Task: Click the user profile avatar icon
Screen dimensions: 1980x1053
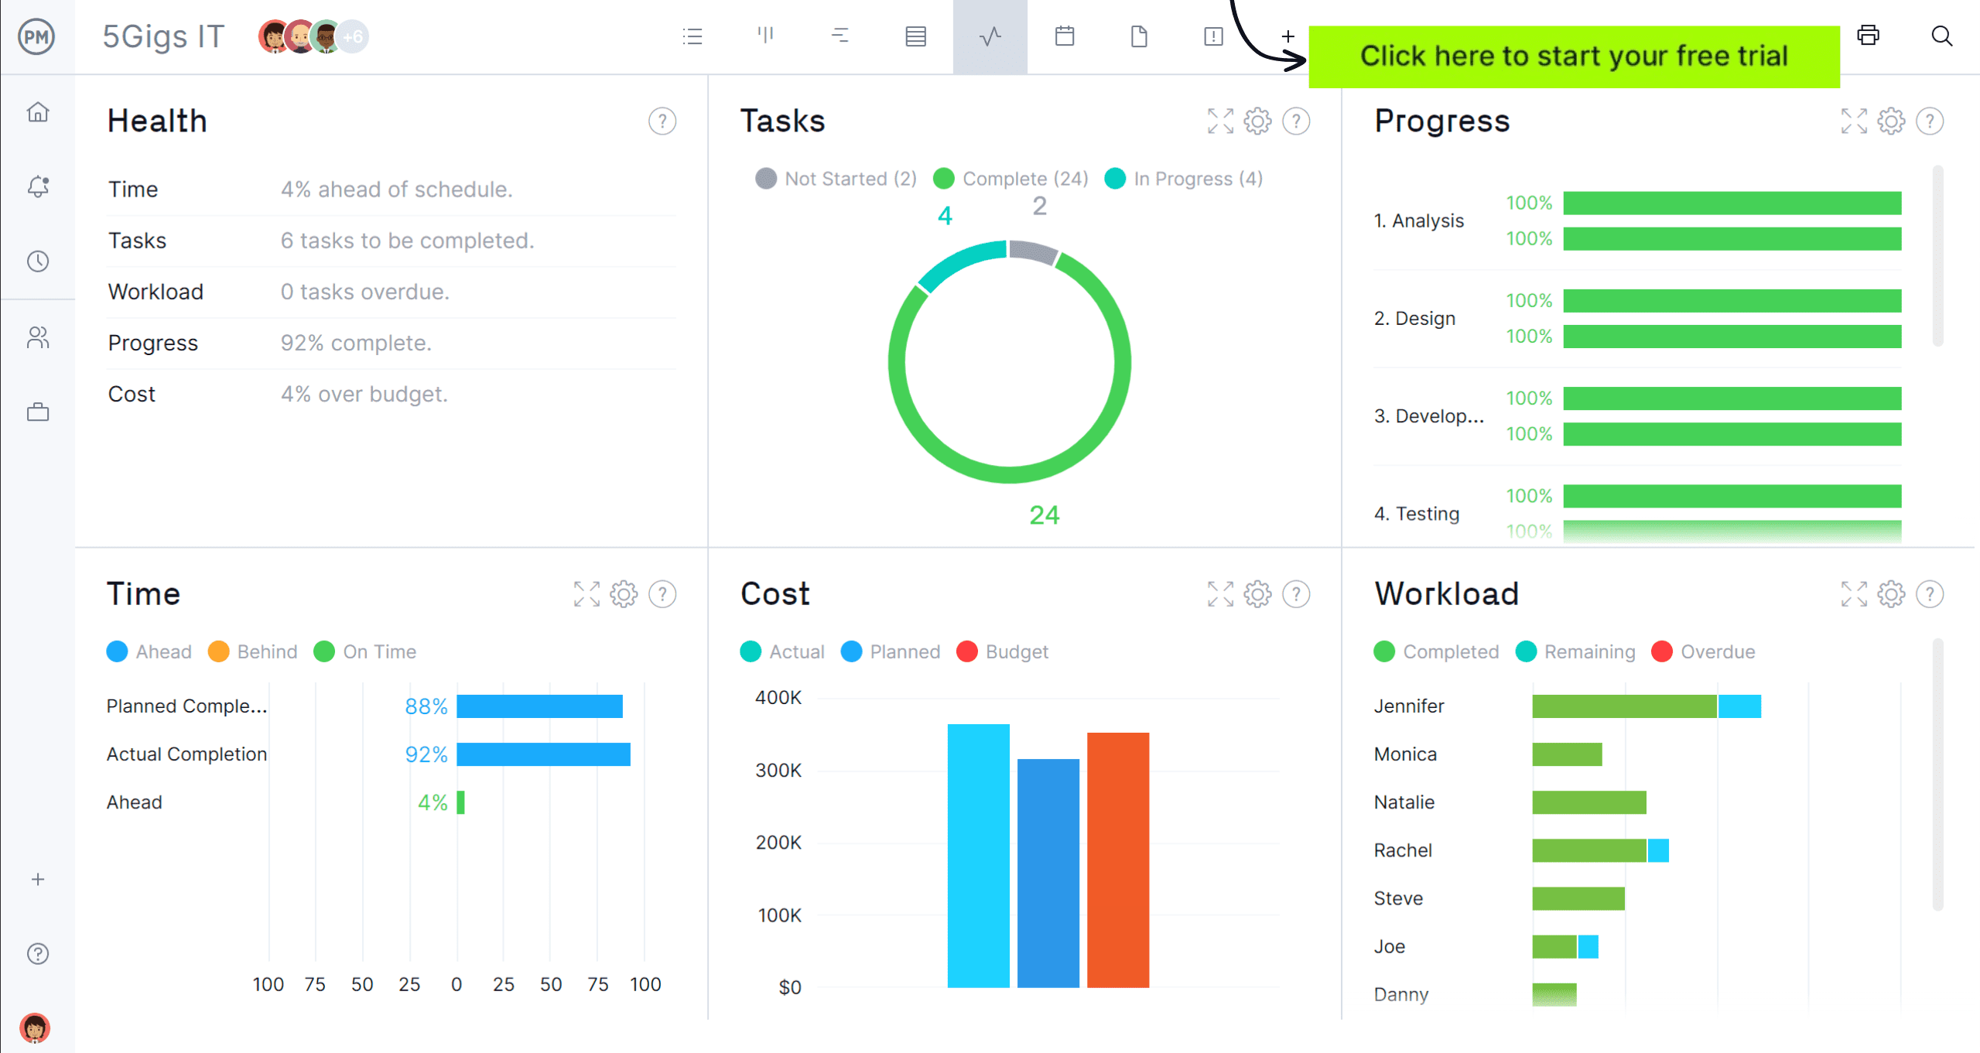Action: [x=38, y=1025]
